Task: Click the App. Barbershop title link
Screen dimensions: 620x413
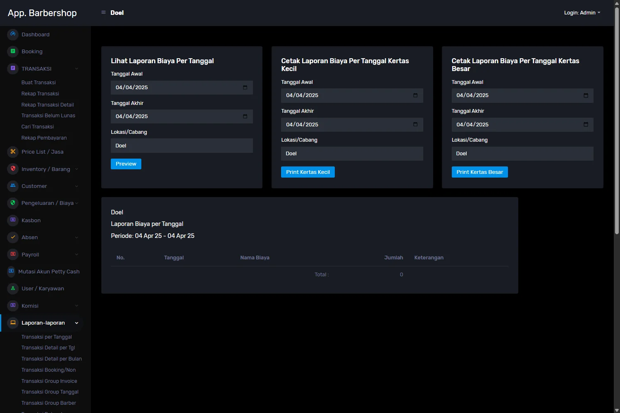Action: tap(42, 13)
